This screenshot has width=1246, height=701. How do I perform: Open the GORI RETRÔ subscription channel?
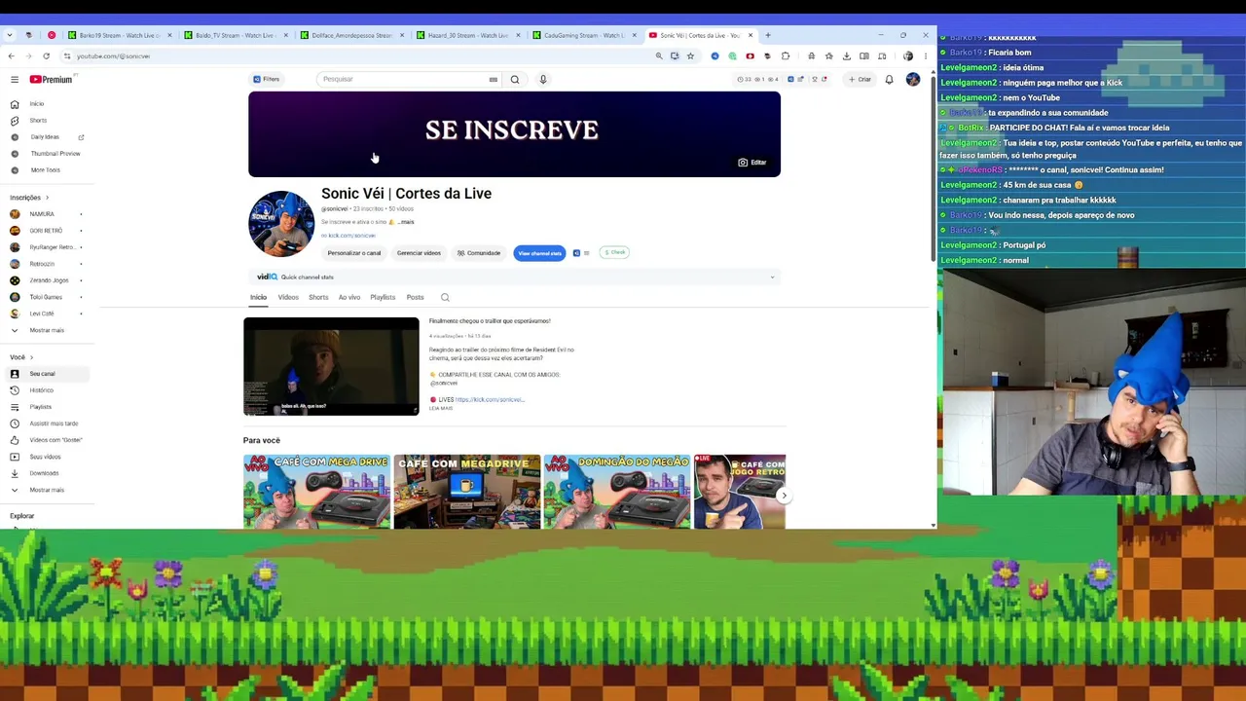tap(46, 231)
